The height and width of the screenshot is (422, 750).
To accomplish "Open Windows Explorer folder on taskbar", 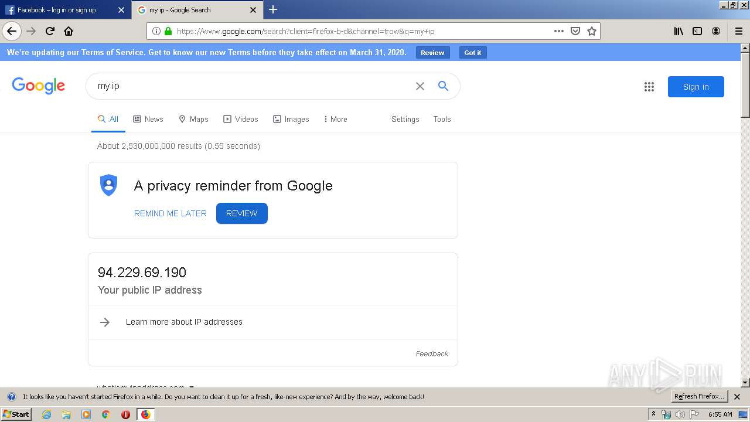I will click(x=66, y=414).
